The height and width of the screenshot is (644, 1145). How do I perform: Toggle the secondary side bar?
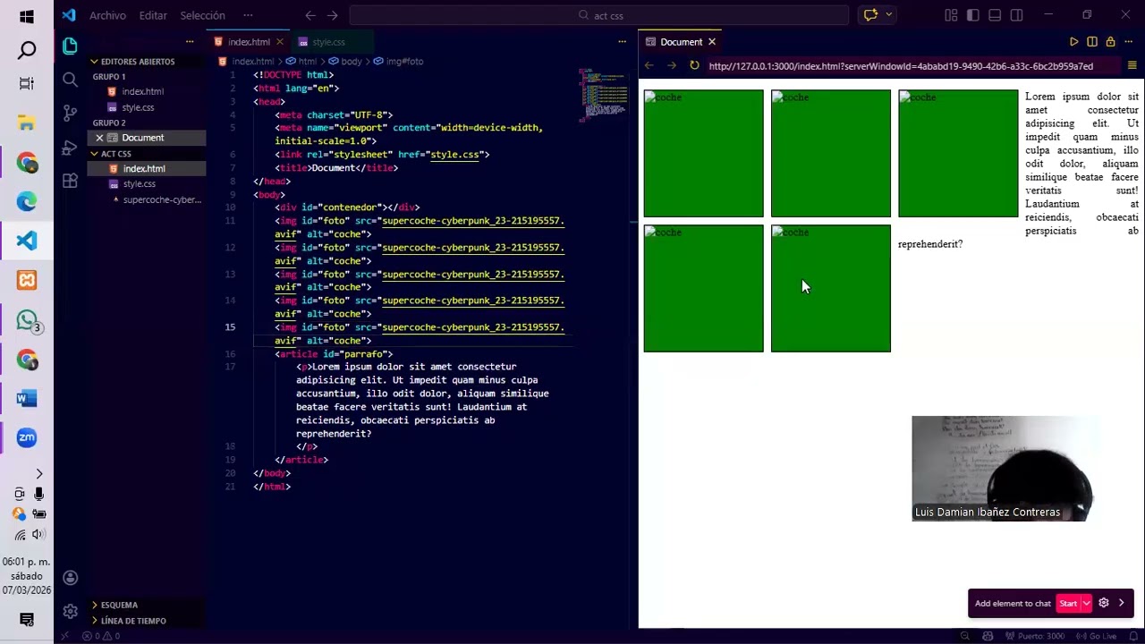1016,15
